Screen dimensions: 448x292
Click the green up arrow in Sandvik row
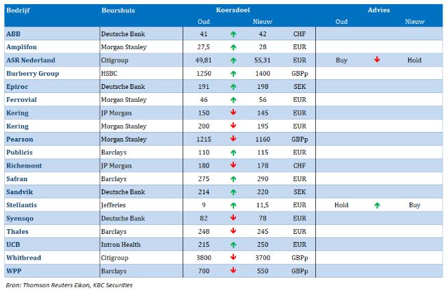[233, 192]
